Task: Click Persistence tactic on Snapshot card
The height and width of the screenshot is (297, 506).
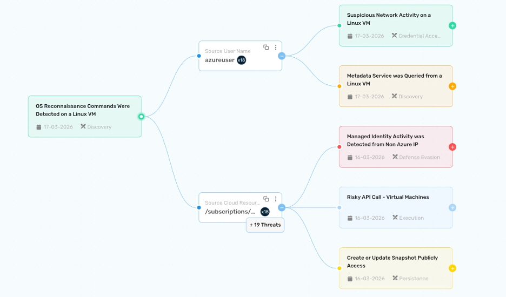Action: click(x=414, y=278)
